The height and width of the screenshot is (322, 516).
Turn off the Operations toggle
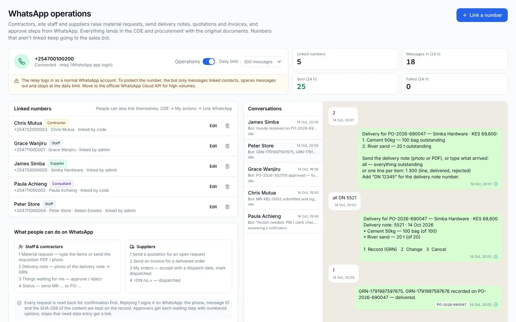pyautogui.click(x=209, y=62)
